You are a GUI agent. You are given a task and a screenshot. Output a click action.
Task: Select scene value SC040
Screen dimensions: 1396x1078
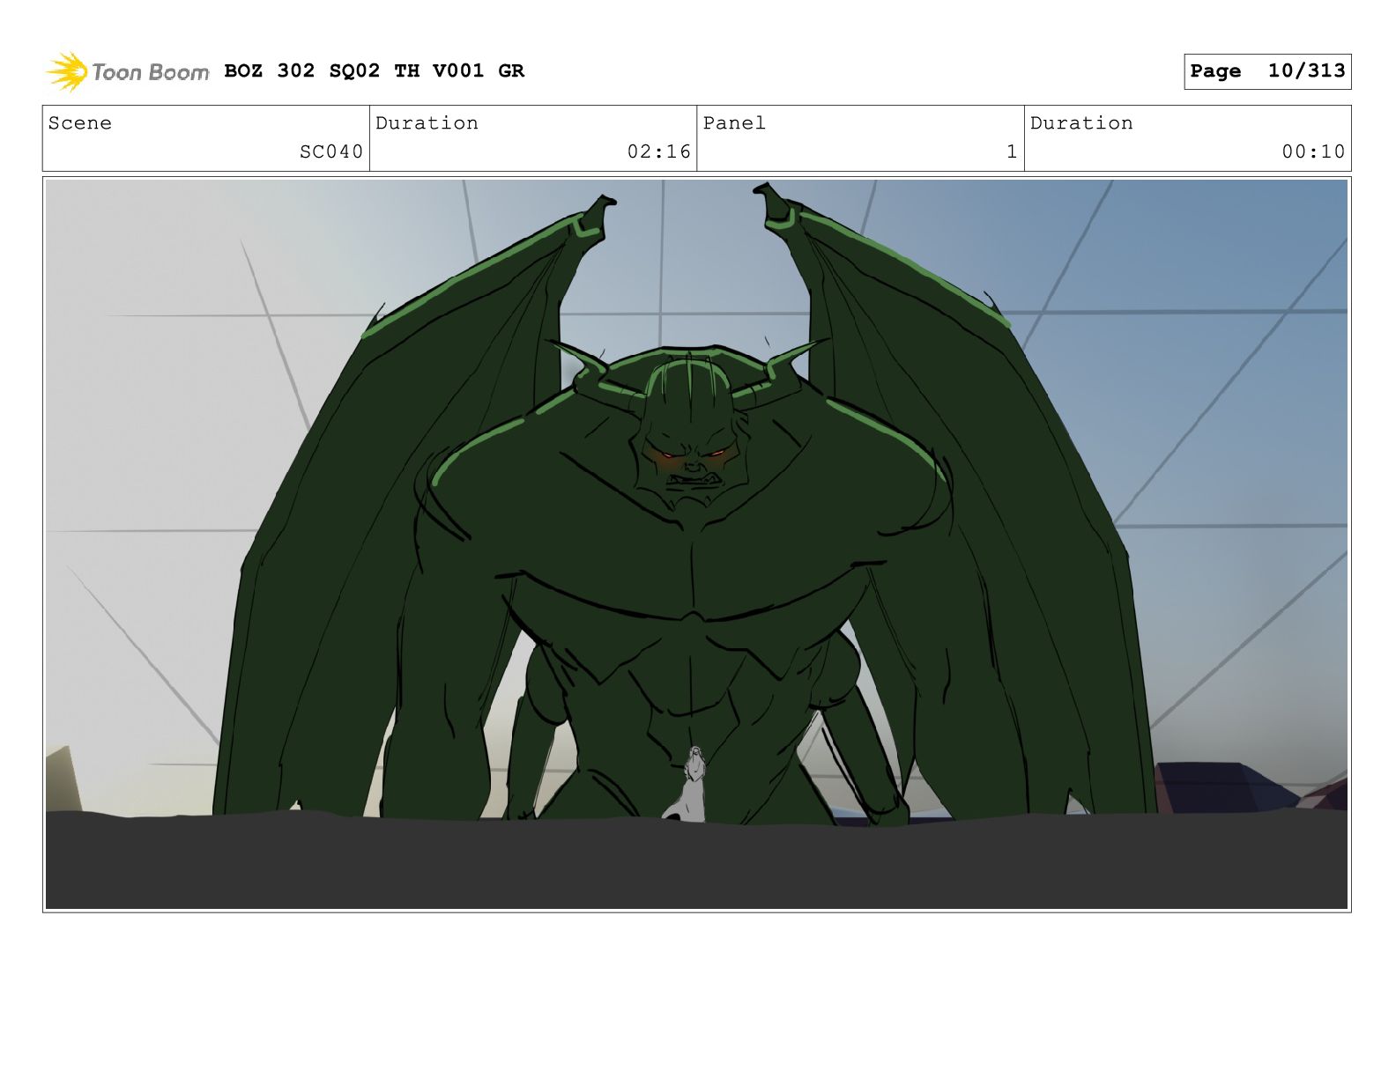(331, 151)
